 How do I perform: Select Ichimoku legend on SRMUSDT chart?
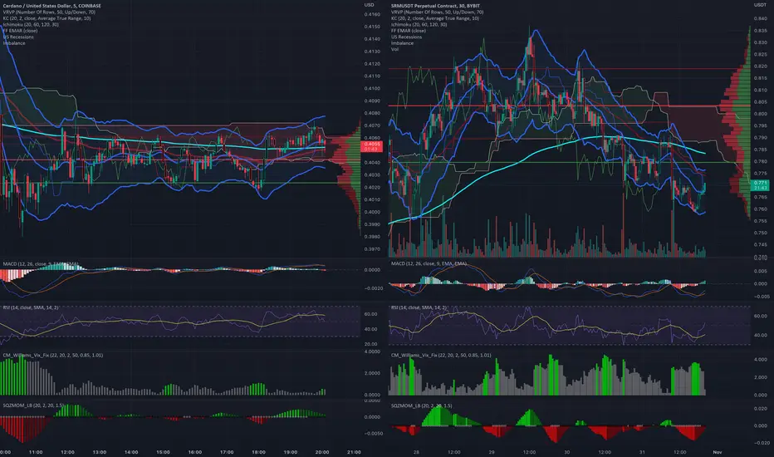419,24
